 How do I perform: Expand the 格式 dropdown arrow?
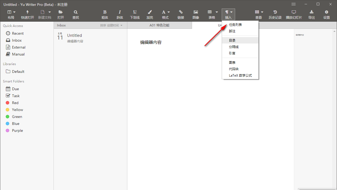point(169,12)
